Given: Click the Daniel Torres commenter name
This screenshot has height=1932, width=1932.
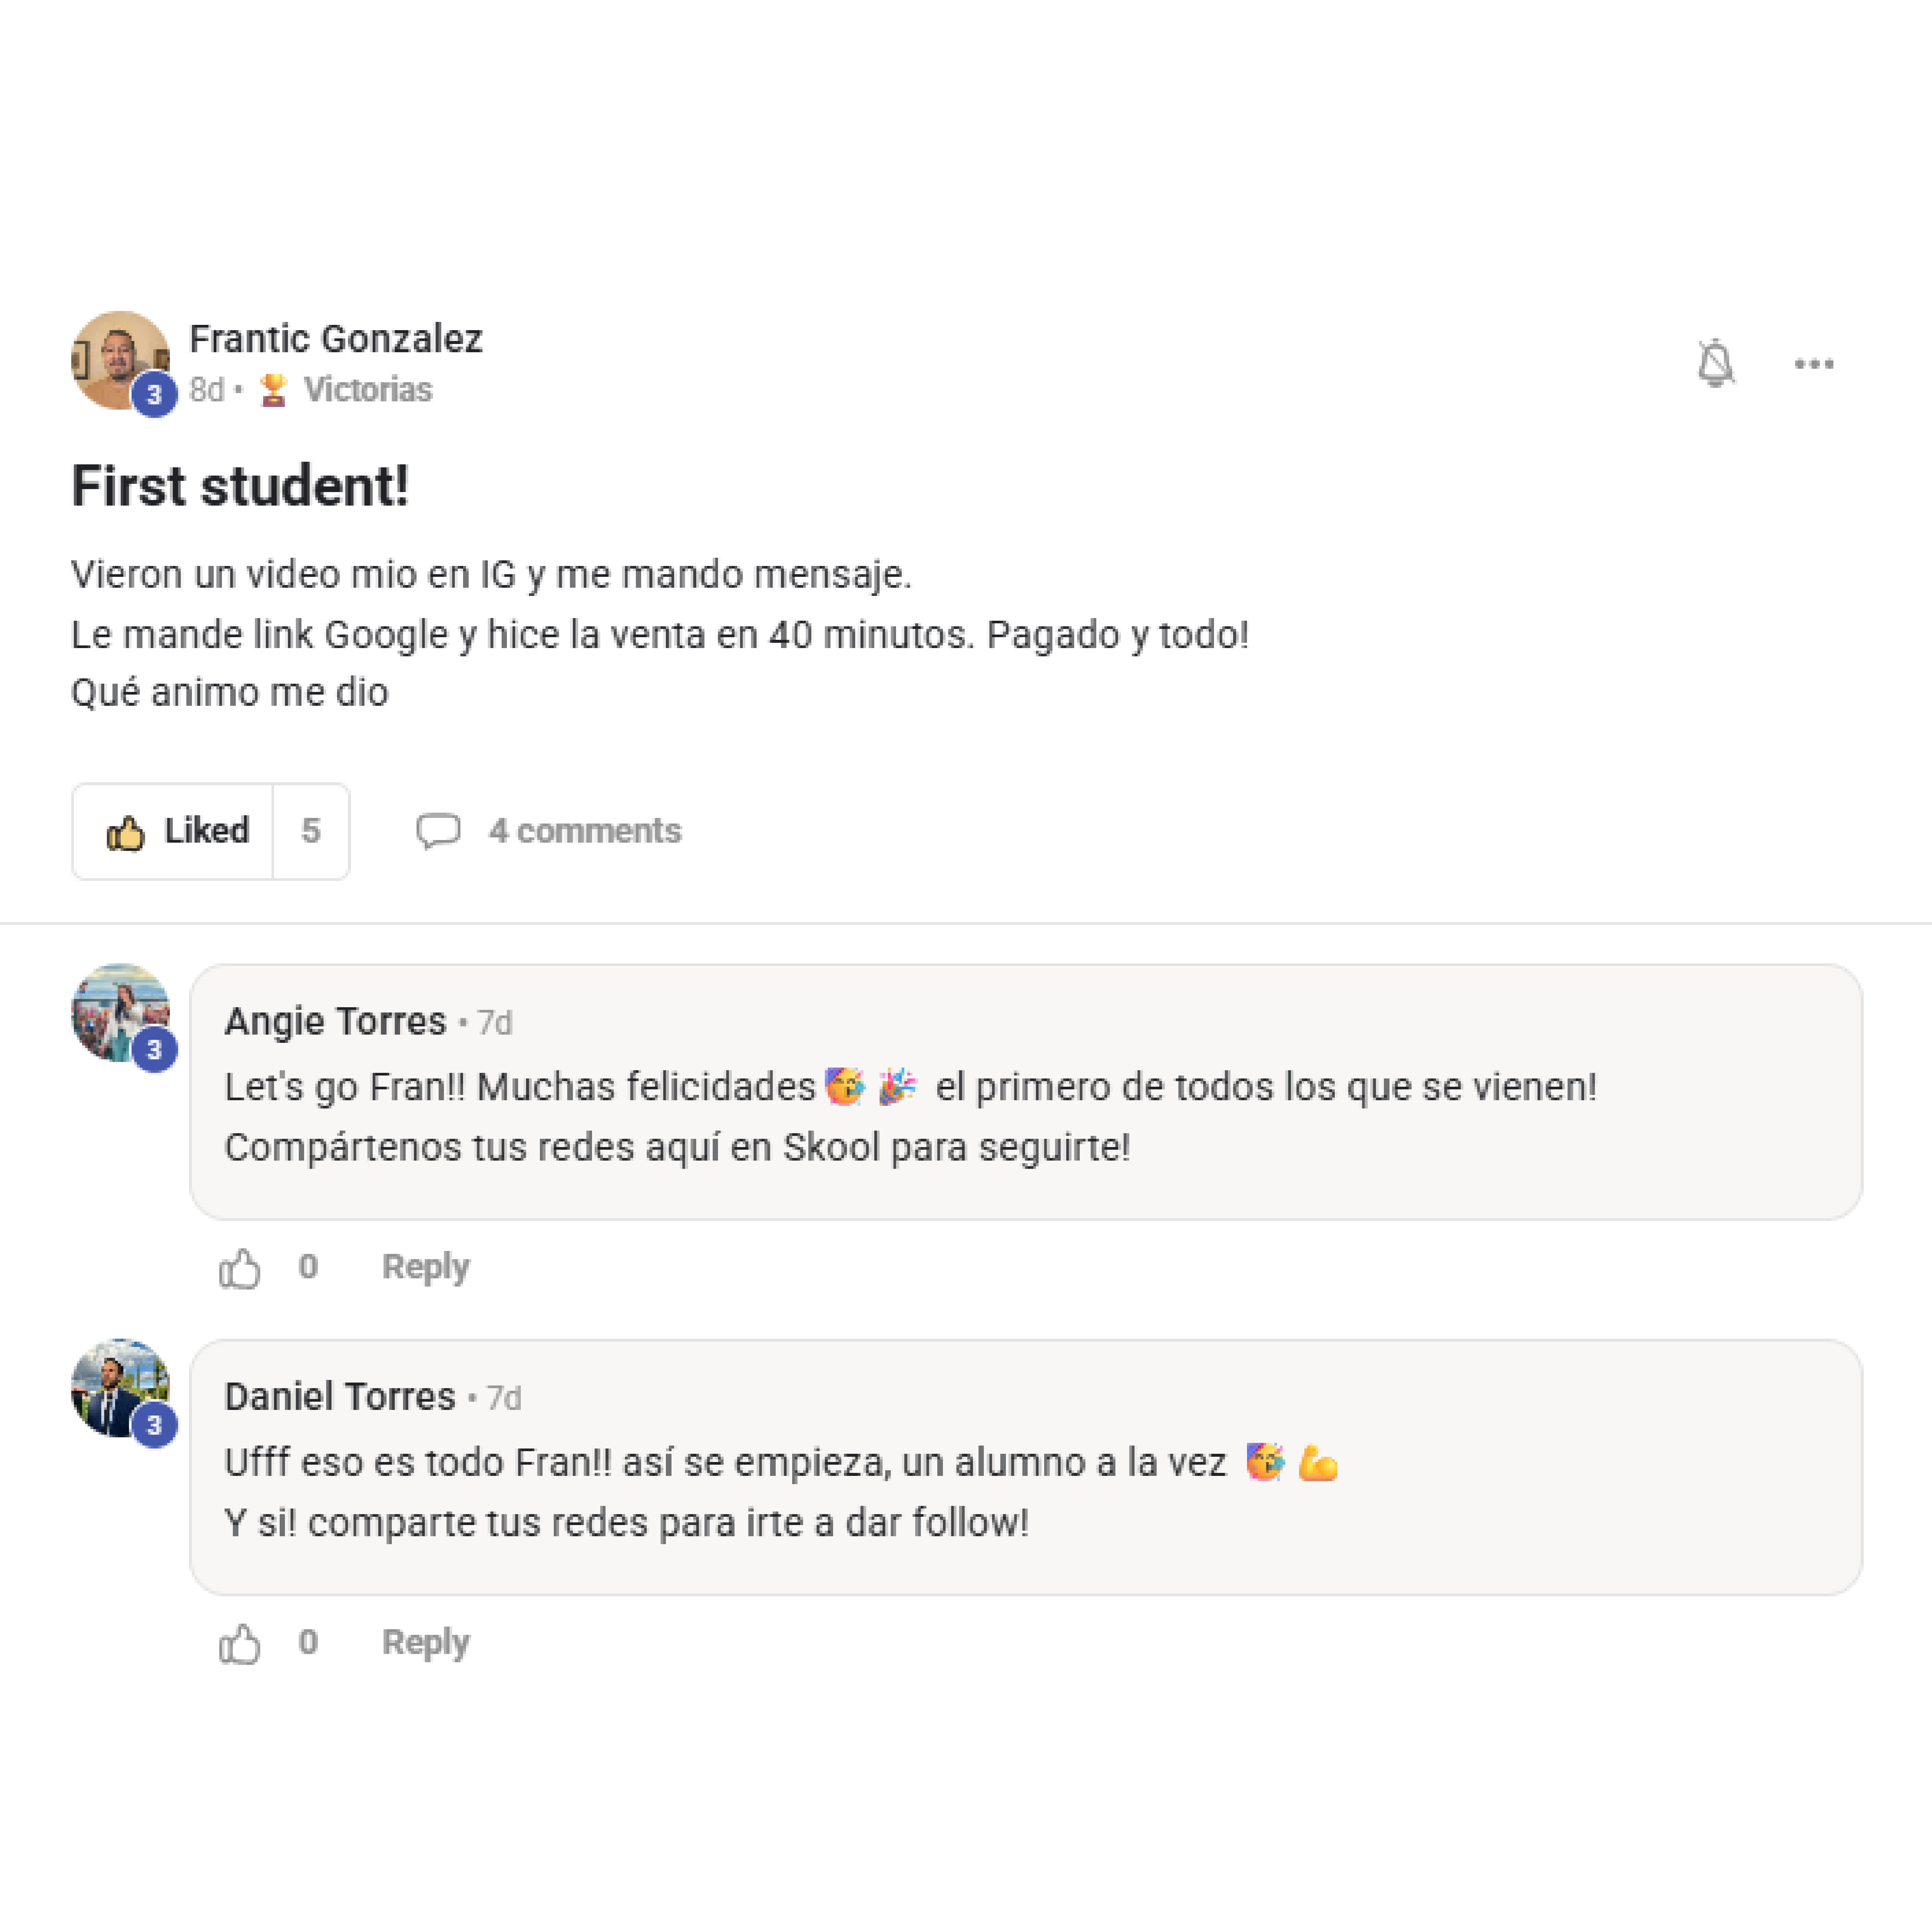Looking at the screenshot, I should click(339, 1396).
